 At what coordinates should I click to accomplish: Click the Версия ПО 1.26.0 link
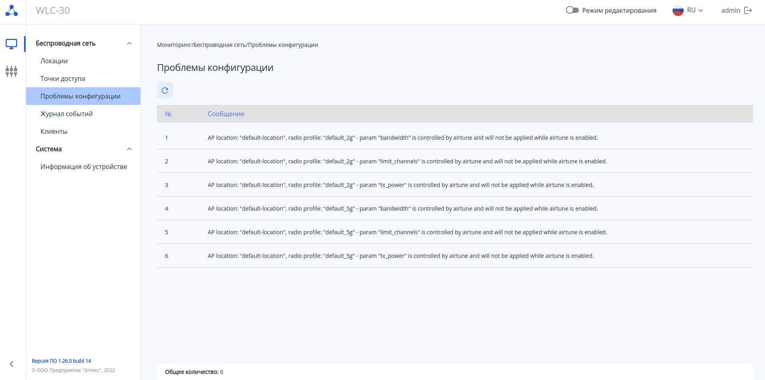61,361
